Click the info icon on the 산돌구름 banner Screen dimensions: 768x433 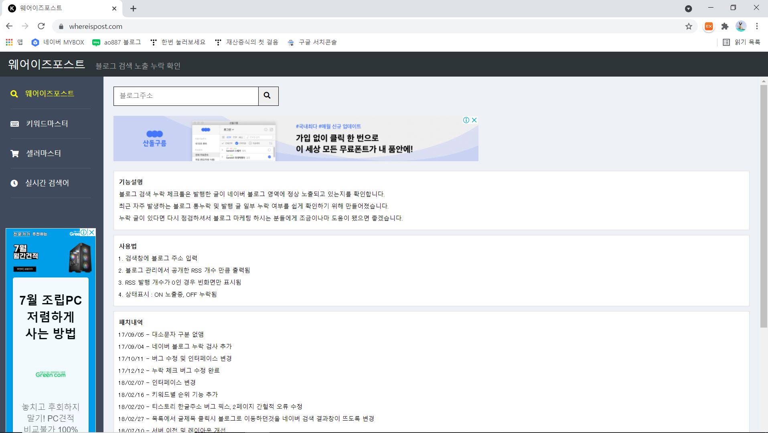point(466,120)
